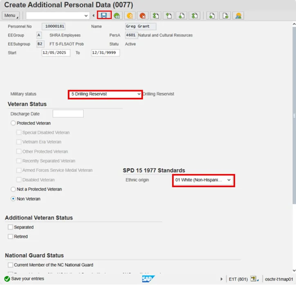Check the Retired checkbox
Viewport: 296px width, 285px height.
pos(10,236)
